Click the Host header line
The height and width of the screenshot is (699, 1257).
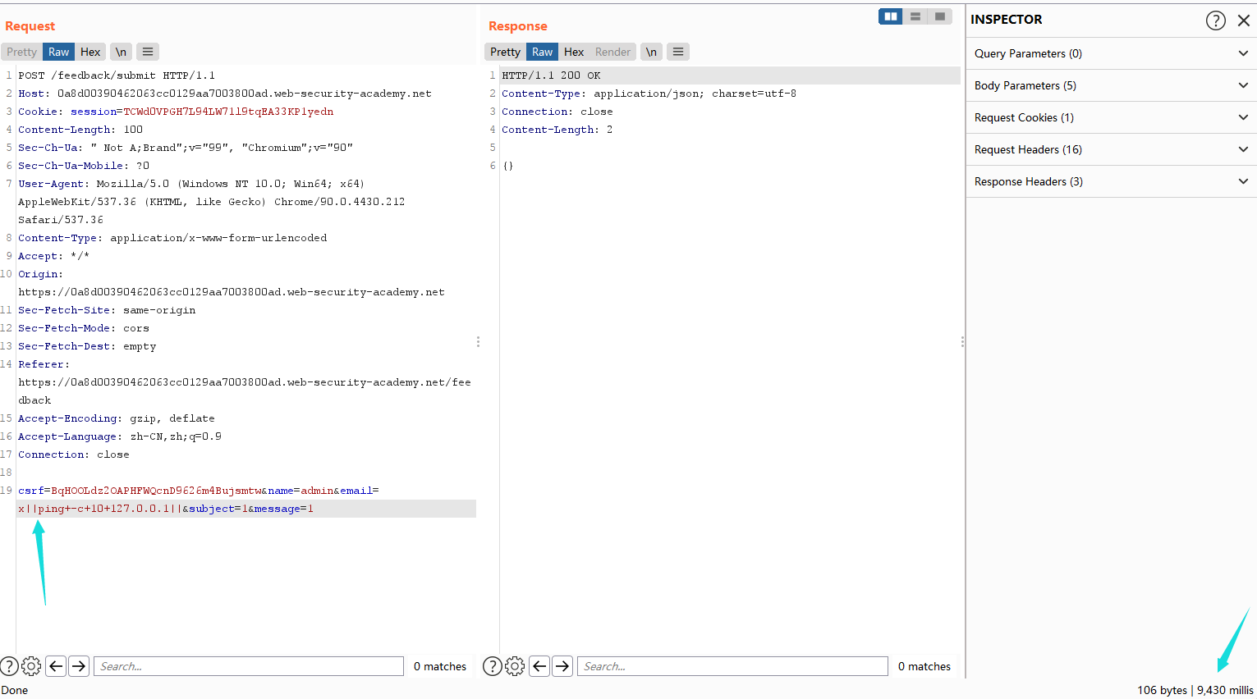(225, 94)
